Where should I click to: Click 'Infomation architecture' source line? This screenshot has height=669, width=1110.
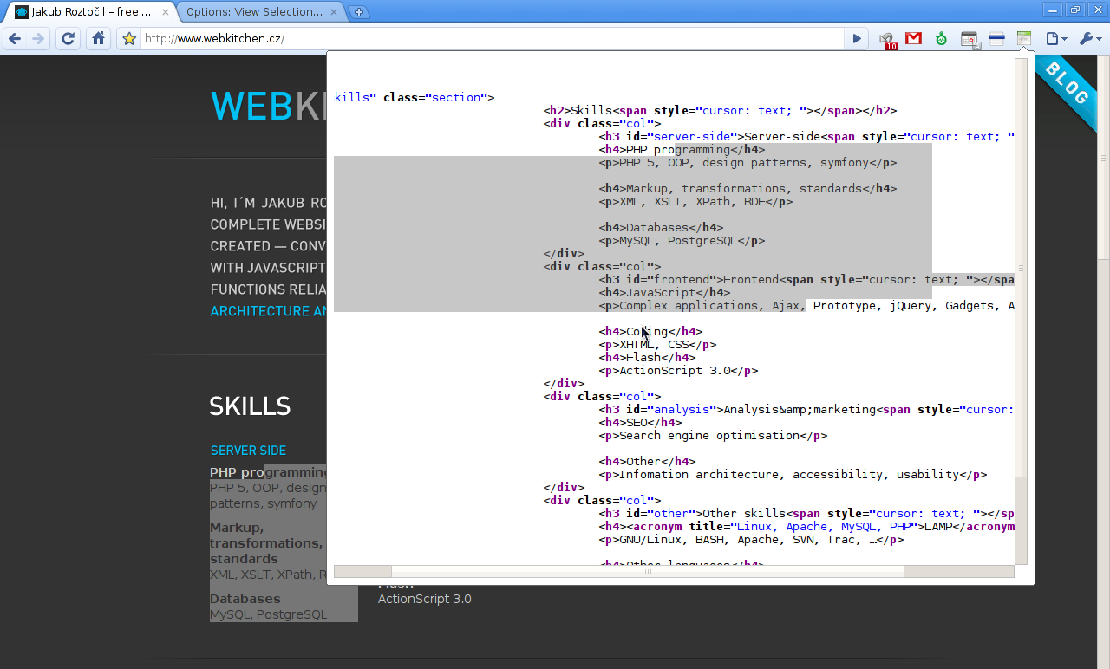coord(793,474)
